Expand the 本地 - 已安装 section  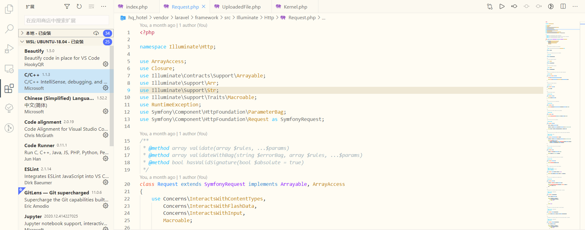pos(66,33)
